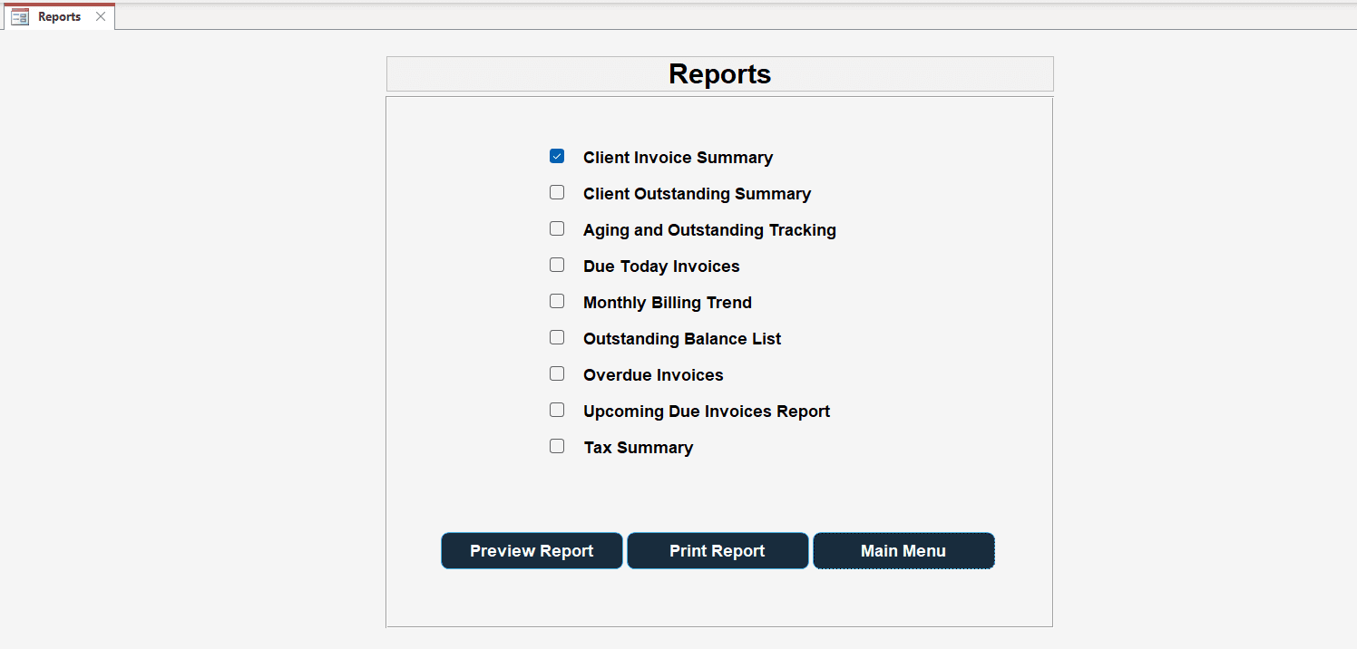Click the Tax Summary label text

638,447
